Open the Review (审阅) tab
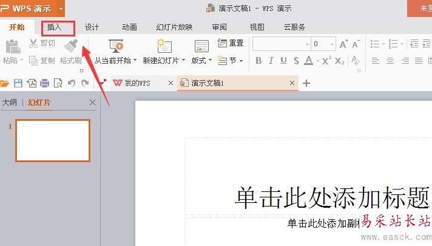 pos(219,27)
